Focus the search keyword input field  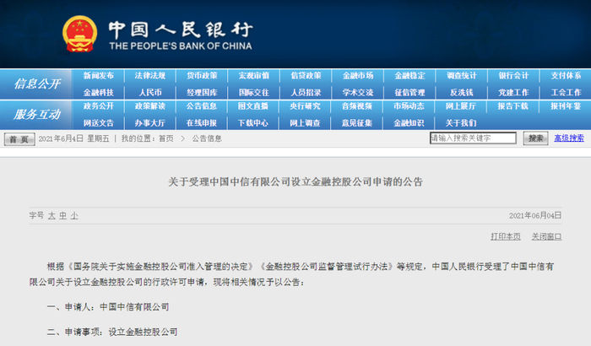point(473,138)
